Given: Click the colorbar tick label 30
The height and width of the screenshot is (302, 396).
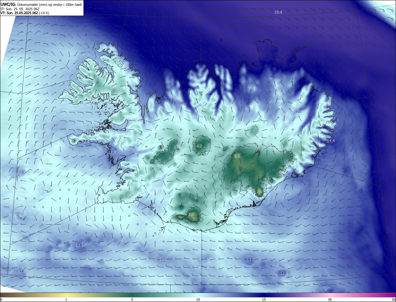Looking at the screenshot, I should coord(330,300).
